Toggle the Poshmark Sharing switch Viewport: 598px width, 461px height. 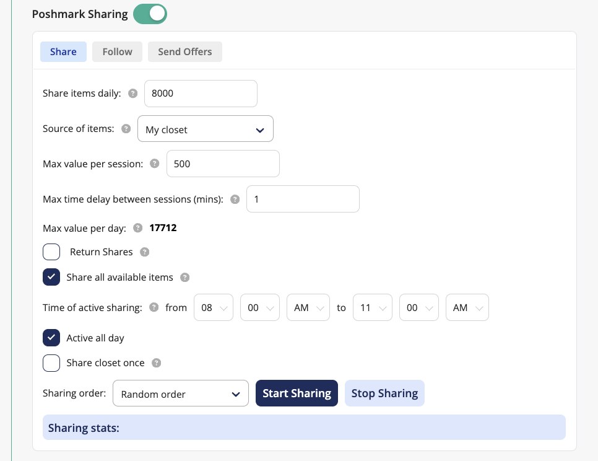click(150, 14)
